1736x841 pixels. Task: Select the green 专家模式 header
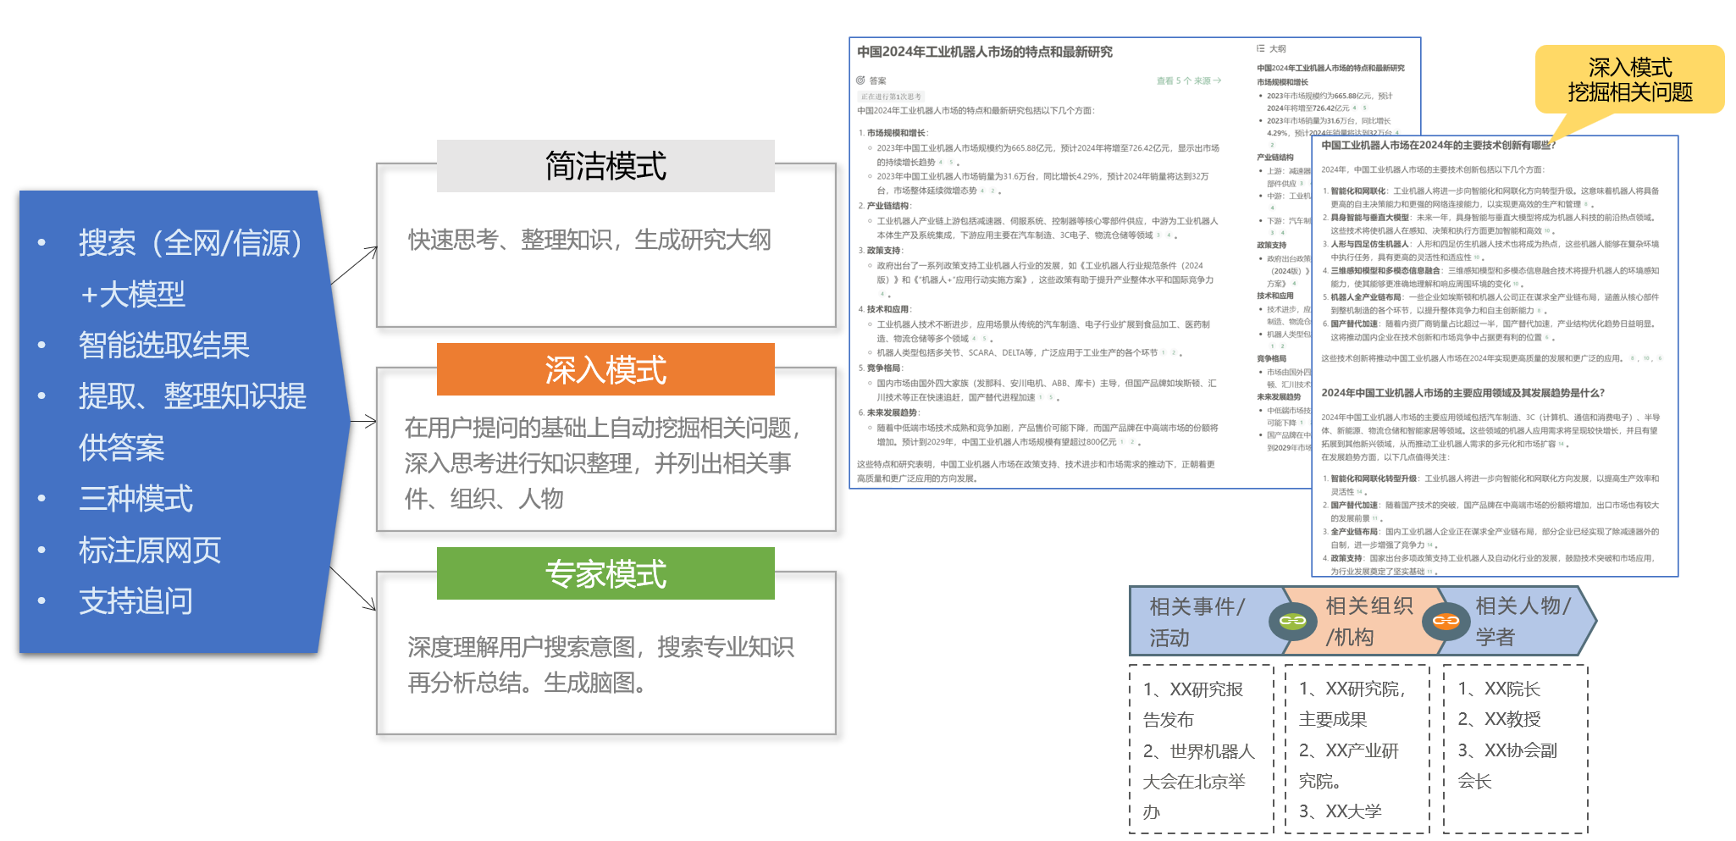pos(605,574)
